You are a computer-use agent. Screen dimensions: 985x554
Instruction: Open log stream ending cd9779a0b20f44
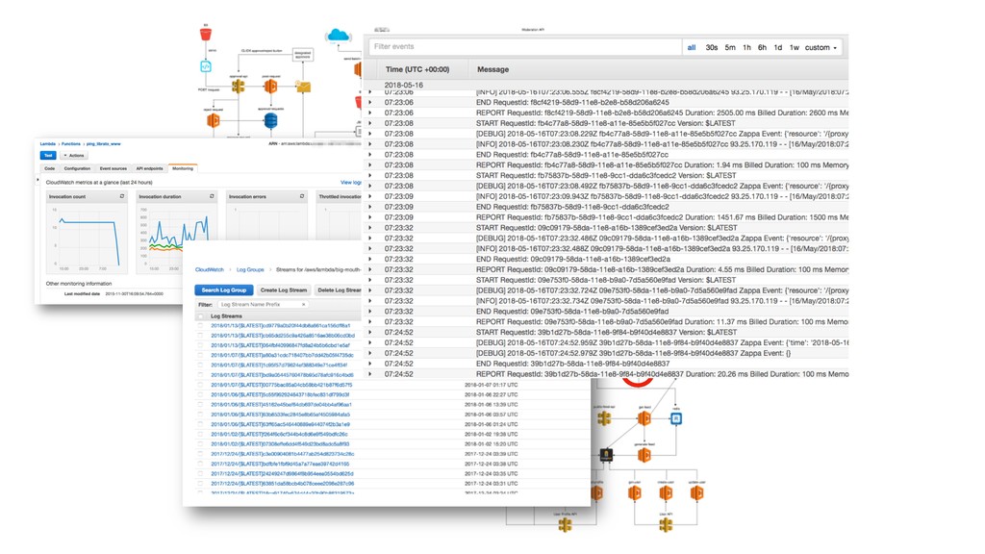[x=280, y=325]
